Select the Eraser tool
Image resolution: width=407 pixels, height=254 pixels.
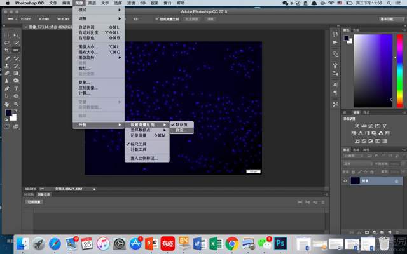[7, 74]
